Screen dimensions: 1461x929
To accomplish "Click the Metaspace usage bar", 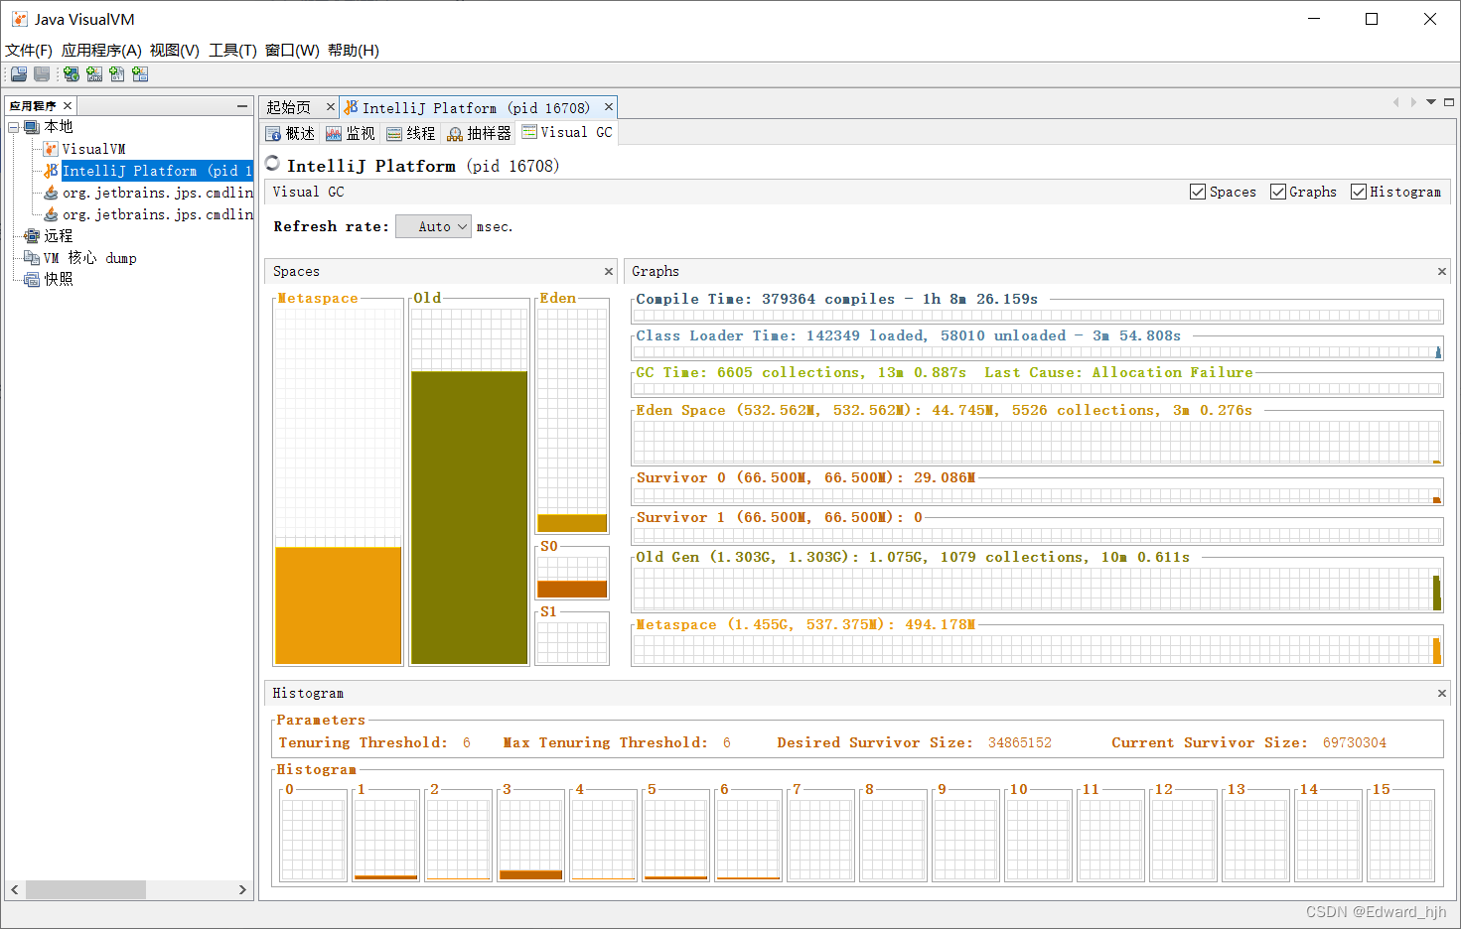I will (x=338, y=605).
